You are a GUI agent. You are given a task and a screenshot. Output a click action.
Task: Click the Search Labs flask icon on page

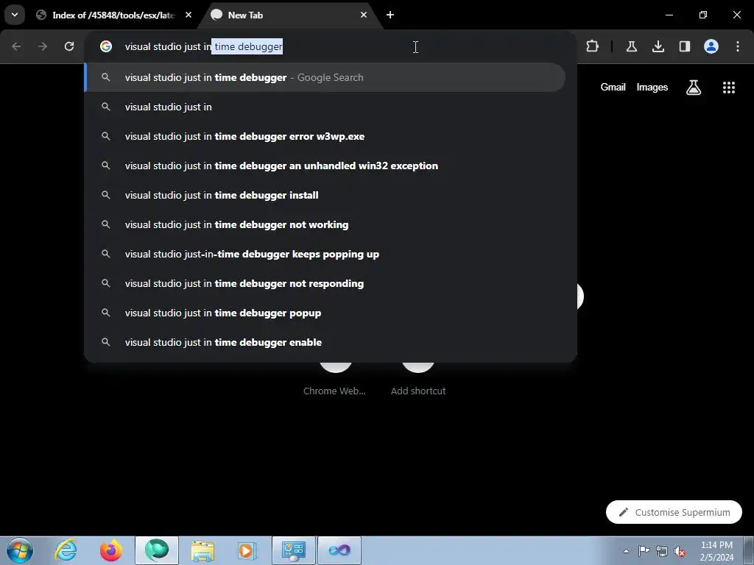694,87
